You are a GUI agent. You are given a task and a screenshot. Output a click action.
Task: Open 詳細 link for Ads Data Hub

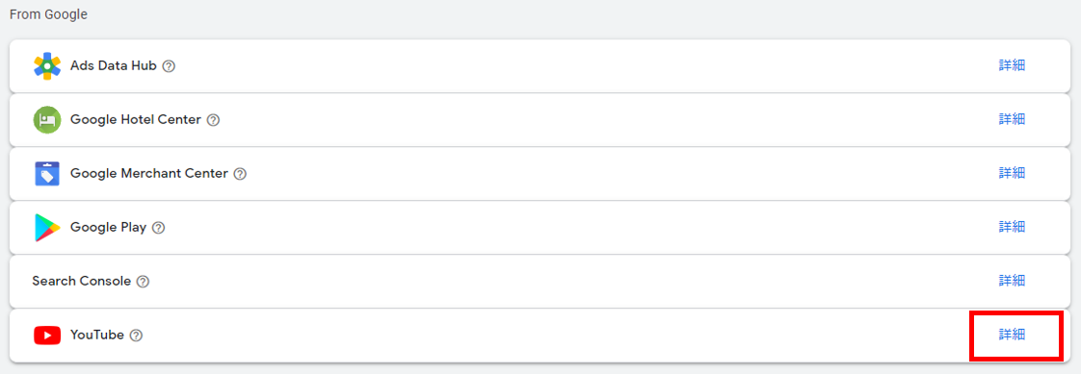[1012, 65]
